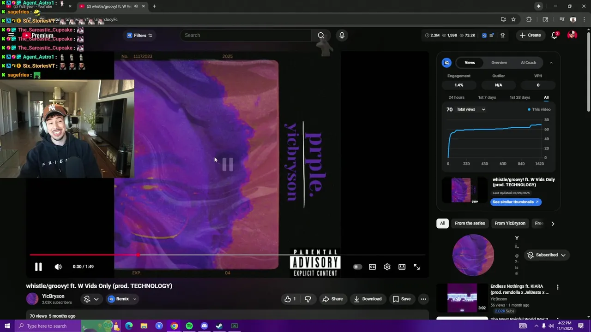The image size is (591, 332).
Task: Open the player settings gear
Action: (387, 267)
